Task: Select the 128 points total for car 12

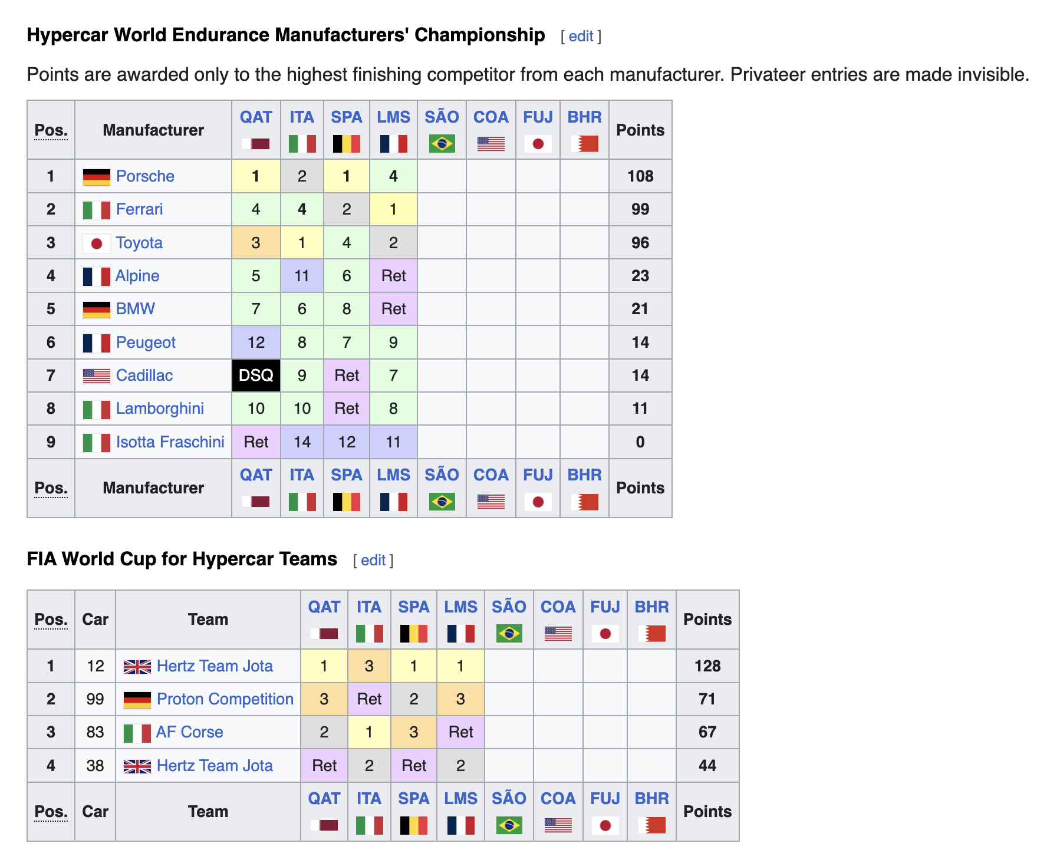Action: 707,666
